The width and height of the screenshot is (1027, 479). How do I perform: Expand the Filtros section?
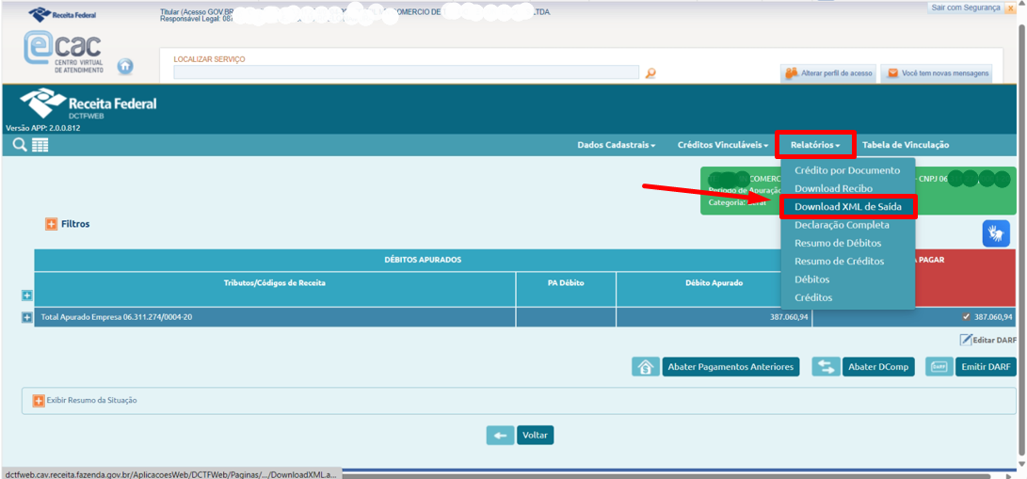[x=52, y=224]
